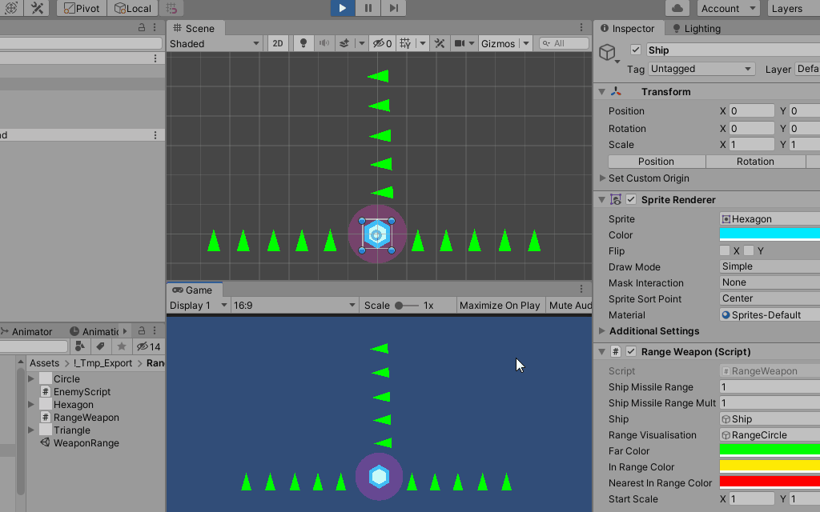This screenshot has width=820, height=512.
Task: Toggle 2D view mode in the Scene toolbar
Action: [276, 42]
